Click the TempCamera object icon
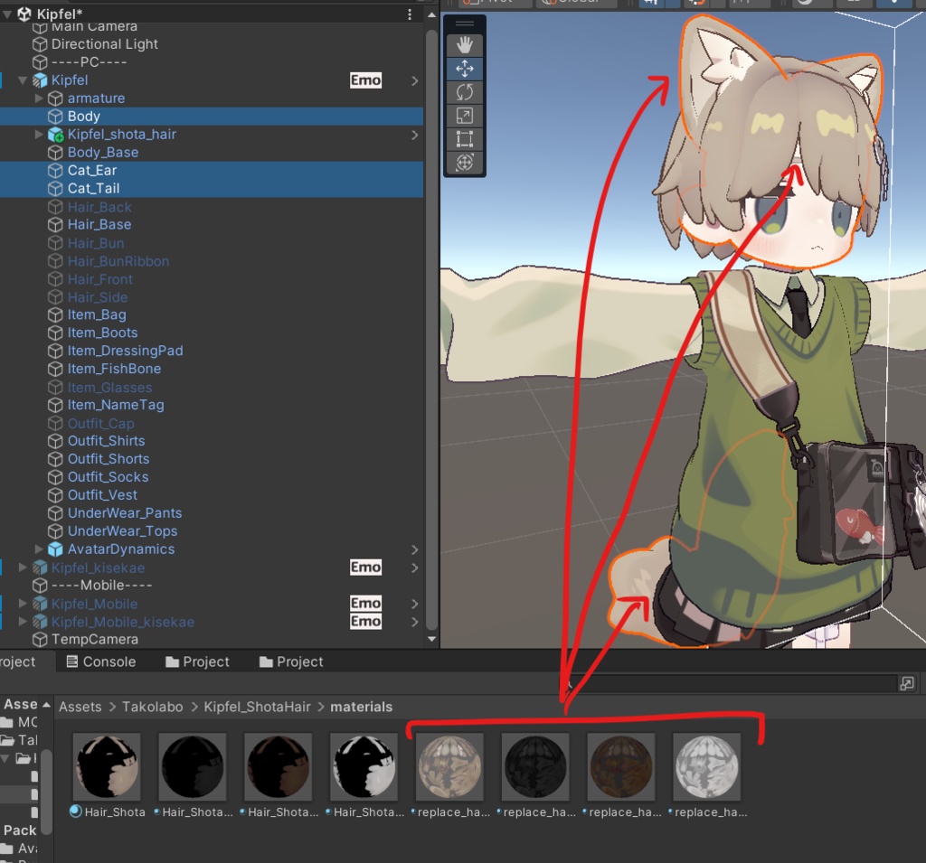The height and width of the screenshot is (863, 926). pyautogui.click(x=40, y=639)
